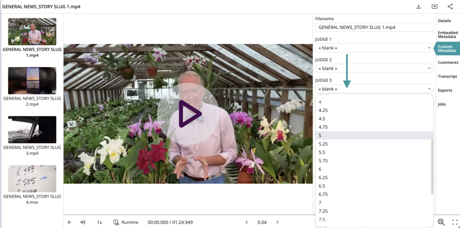This screenshot has height=228, width=460.
Task: Click the Filename input field
Action: (x=374, y=28)
